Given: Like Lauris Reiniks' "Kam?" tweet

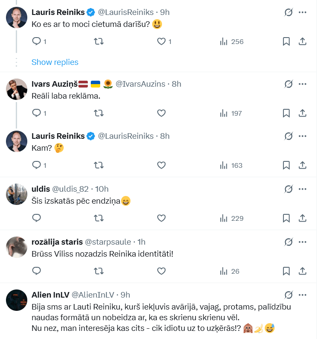Looking at the screenshot, I should [x=161, y=165].
